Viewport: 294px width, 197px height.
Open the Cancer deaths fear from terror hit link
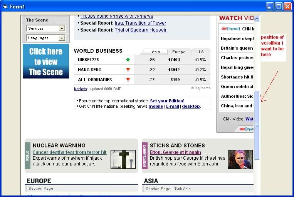[70, 152]
